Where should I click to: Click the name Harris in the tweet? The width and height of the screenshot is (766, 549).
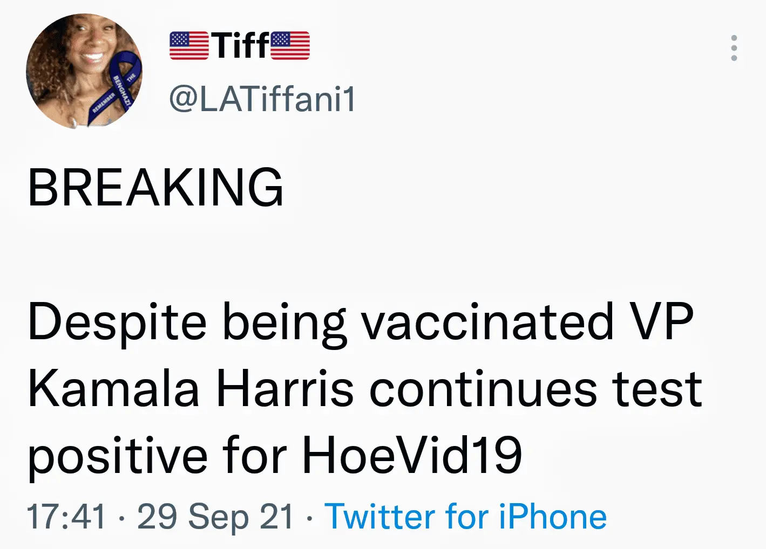(x=285, y=389)
